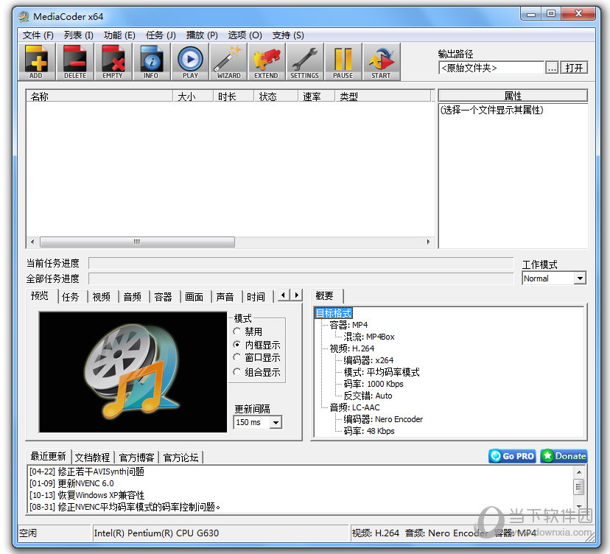
Task: Click the 状态 column header
Action: pos(276,96)
